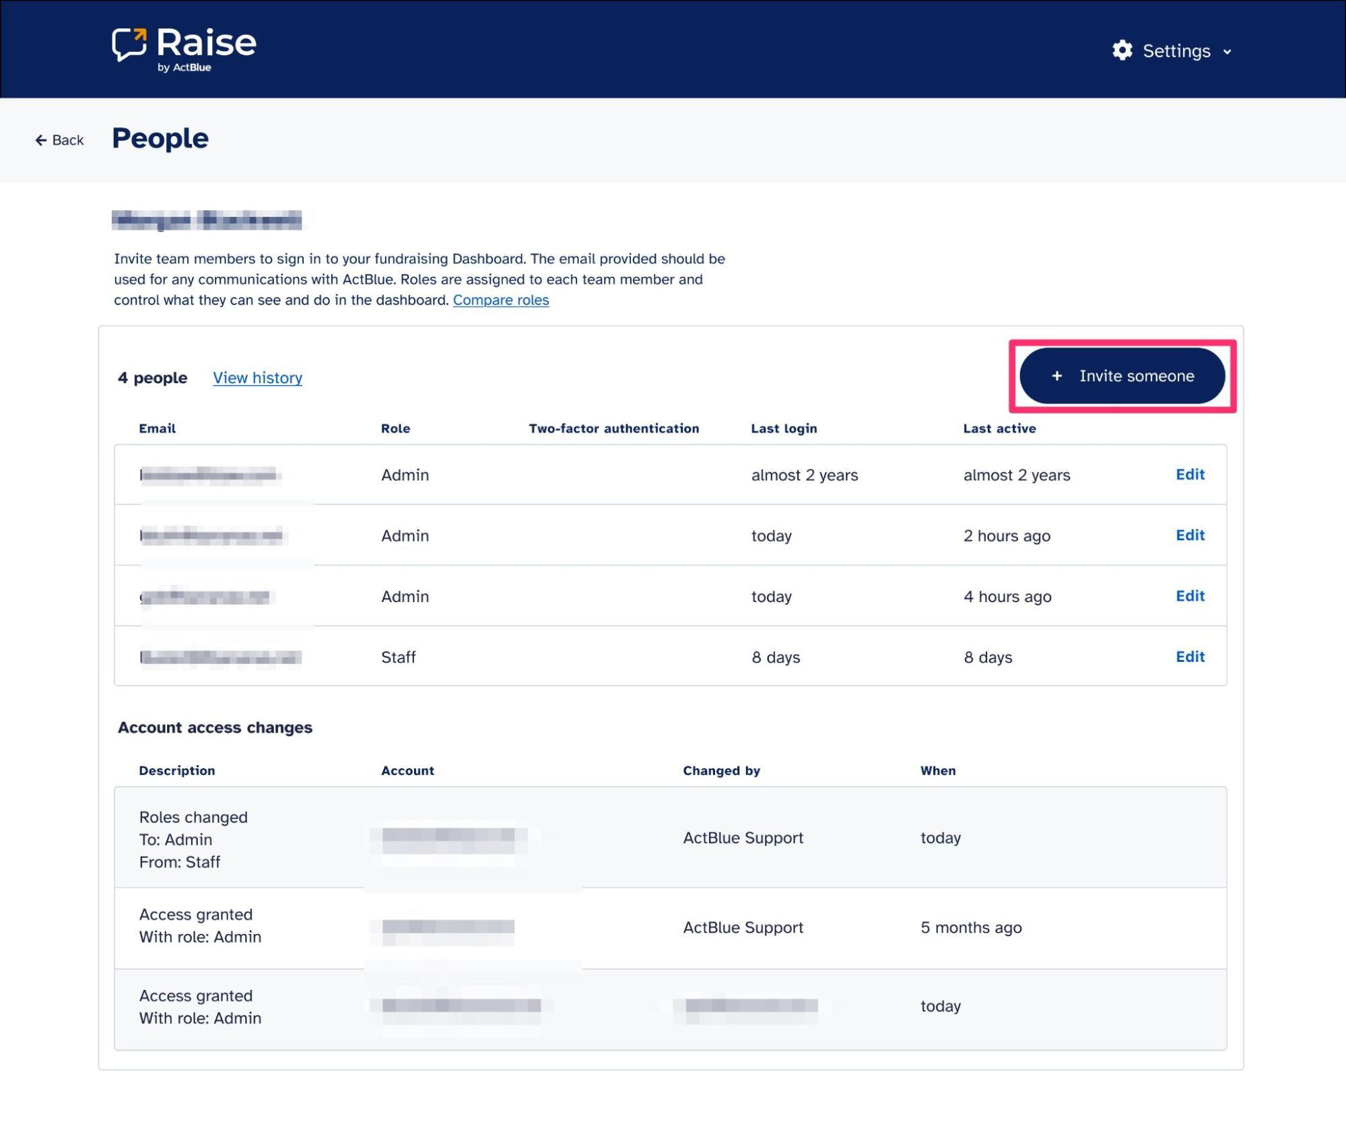
Task: Edit the Staff user row
Action: pyautogui.click(x=1189, y=656)
